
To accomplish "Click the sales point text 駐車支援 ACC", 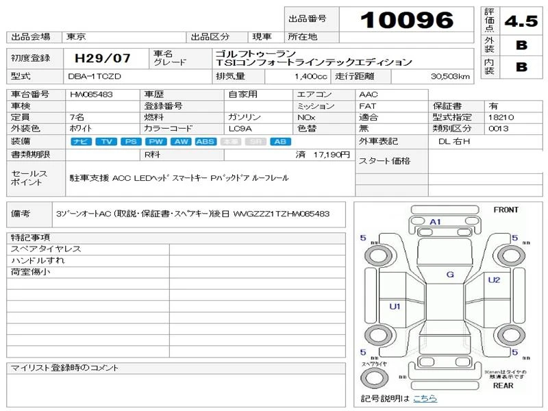I will (179, 178).
